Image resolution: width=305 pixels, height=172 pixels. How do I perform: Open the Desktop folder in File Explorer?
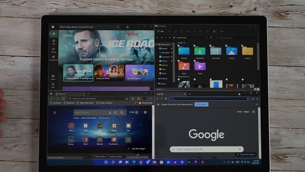click(x=184, y=52)
